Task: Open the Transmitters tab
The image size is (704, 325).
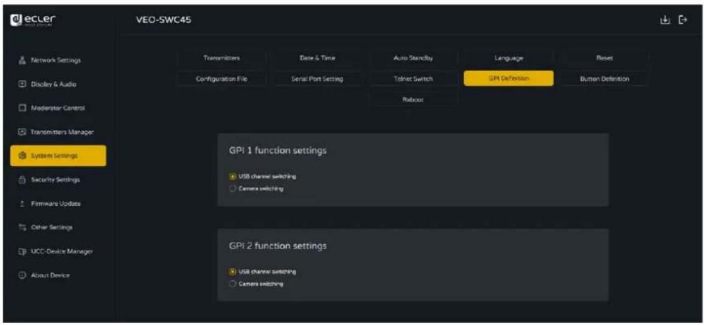Action: click(x=222, y=58)
